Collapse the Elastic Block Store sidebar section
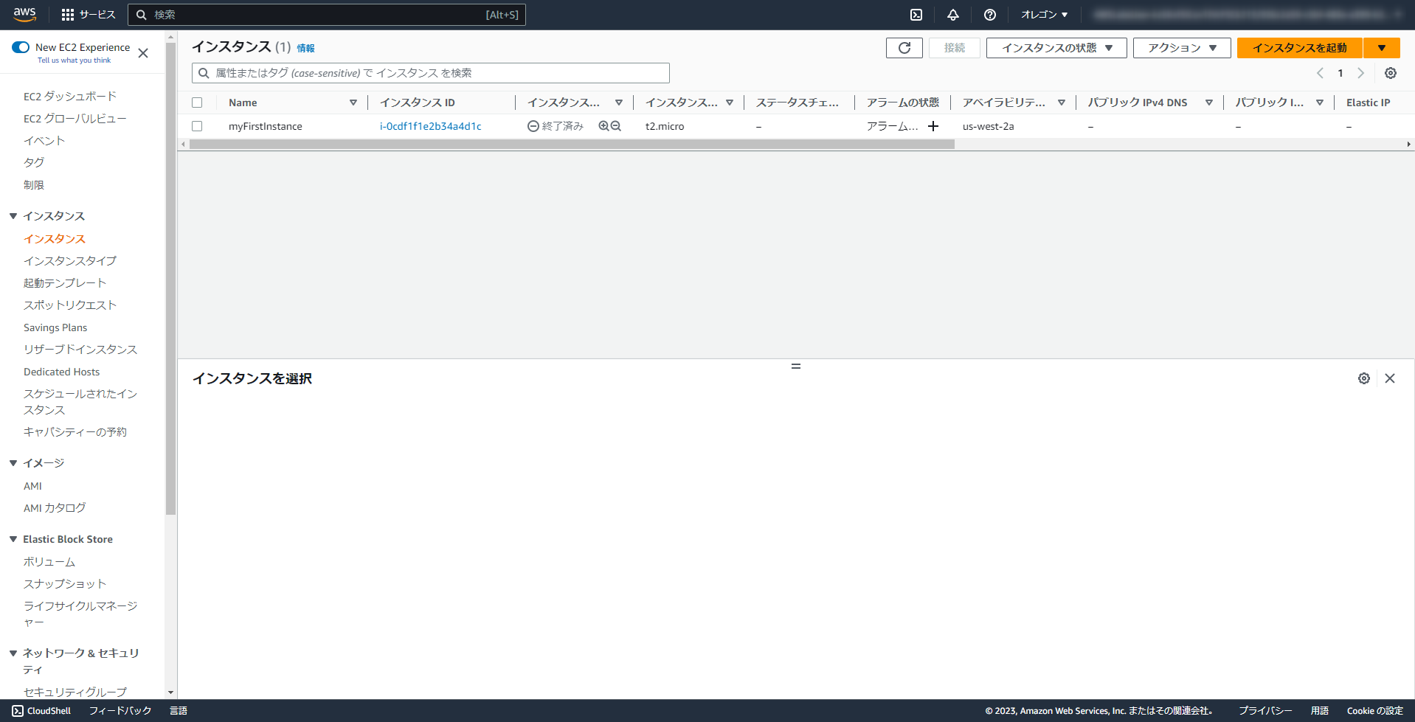Viewport: 1415px width, 722px height. pyautogui.click(x=13, y=538)
